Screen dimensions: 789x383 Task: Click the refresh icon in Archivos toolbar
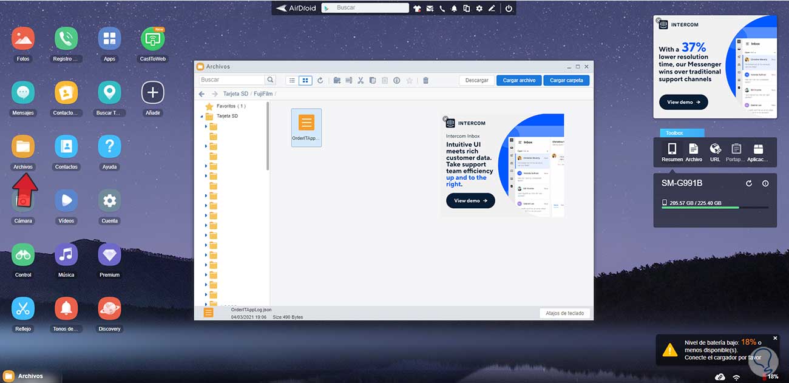tap(320, 80)
